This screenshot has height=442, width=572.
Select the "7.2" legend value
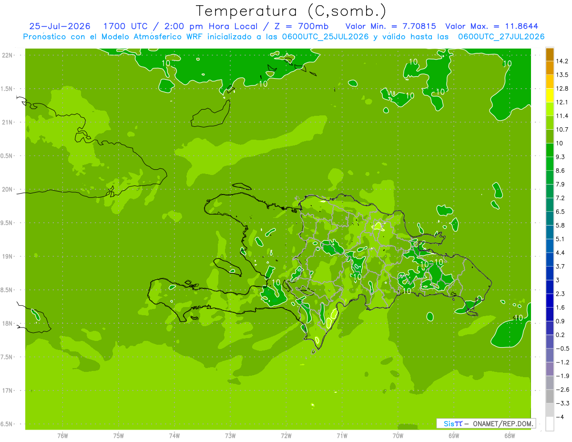(561, 198)
